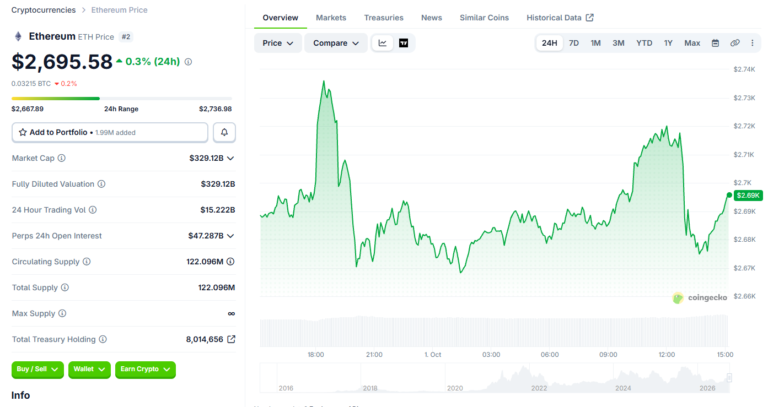This screenshot has width=768, height=407.
Task: Open the Earn Crypto dropdown
Action: click(x=146, y=370)
